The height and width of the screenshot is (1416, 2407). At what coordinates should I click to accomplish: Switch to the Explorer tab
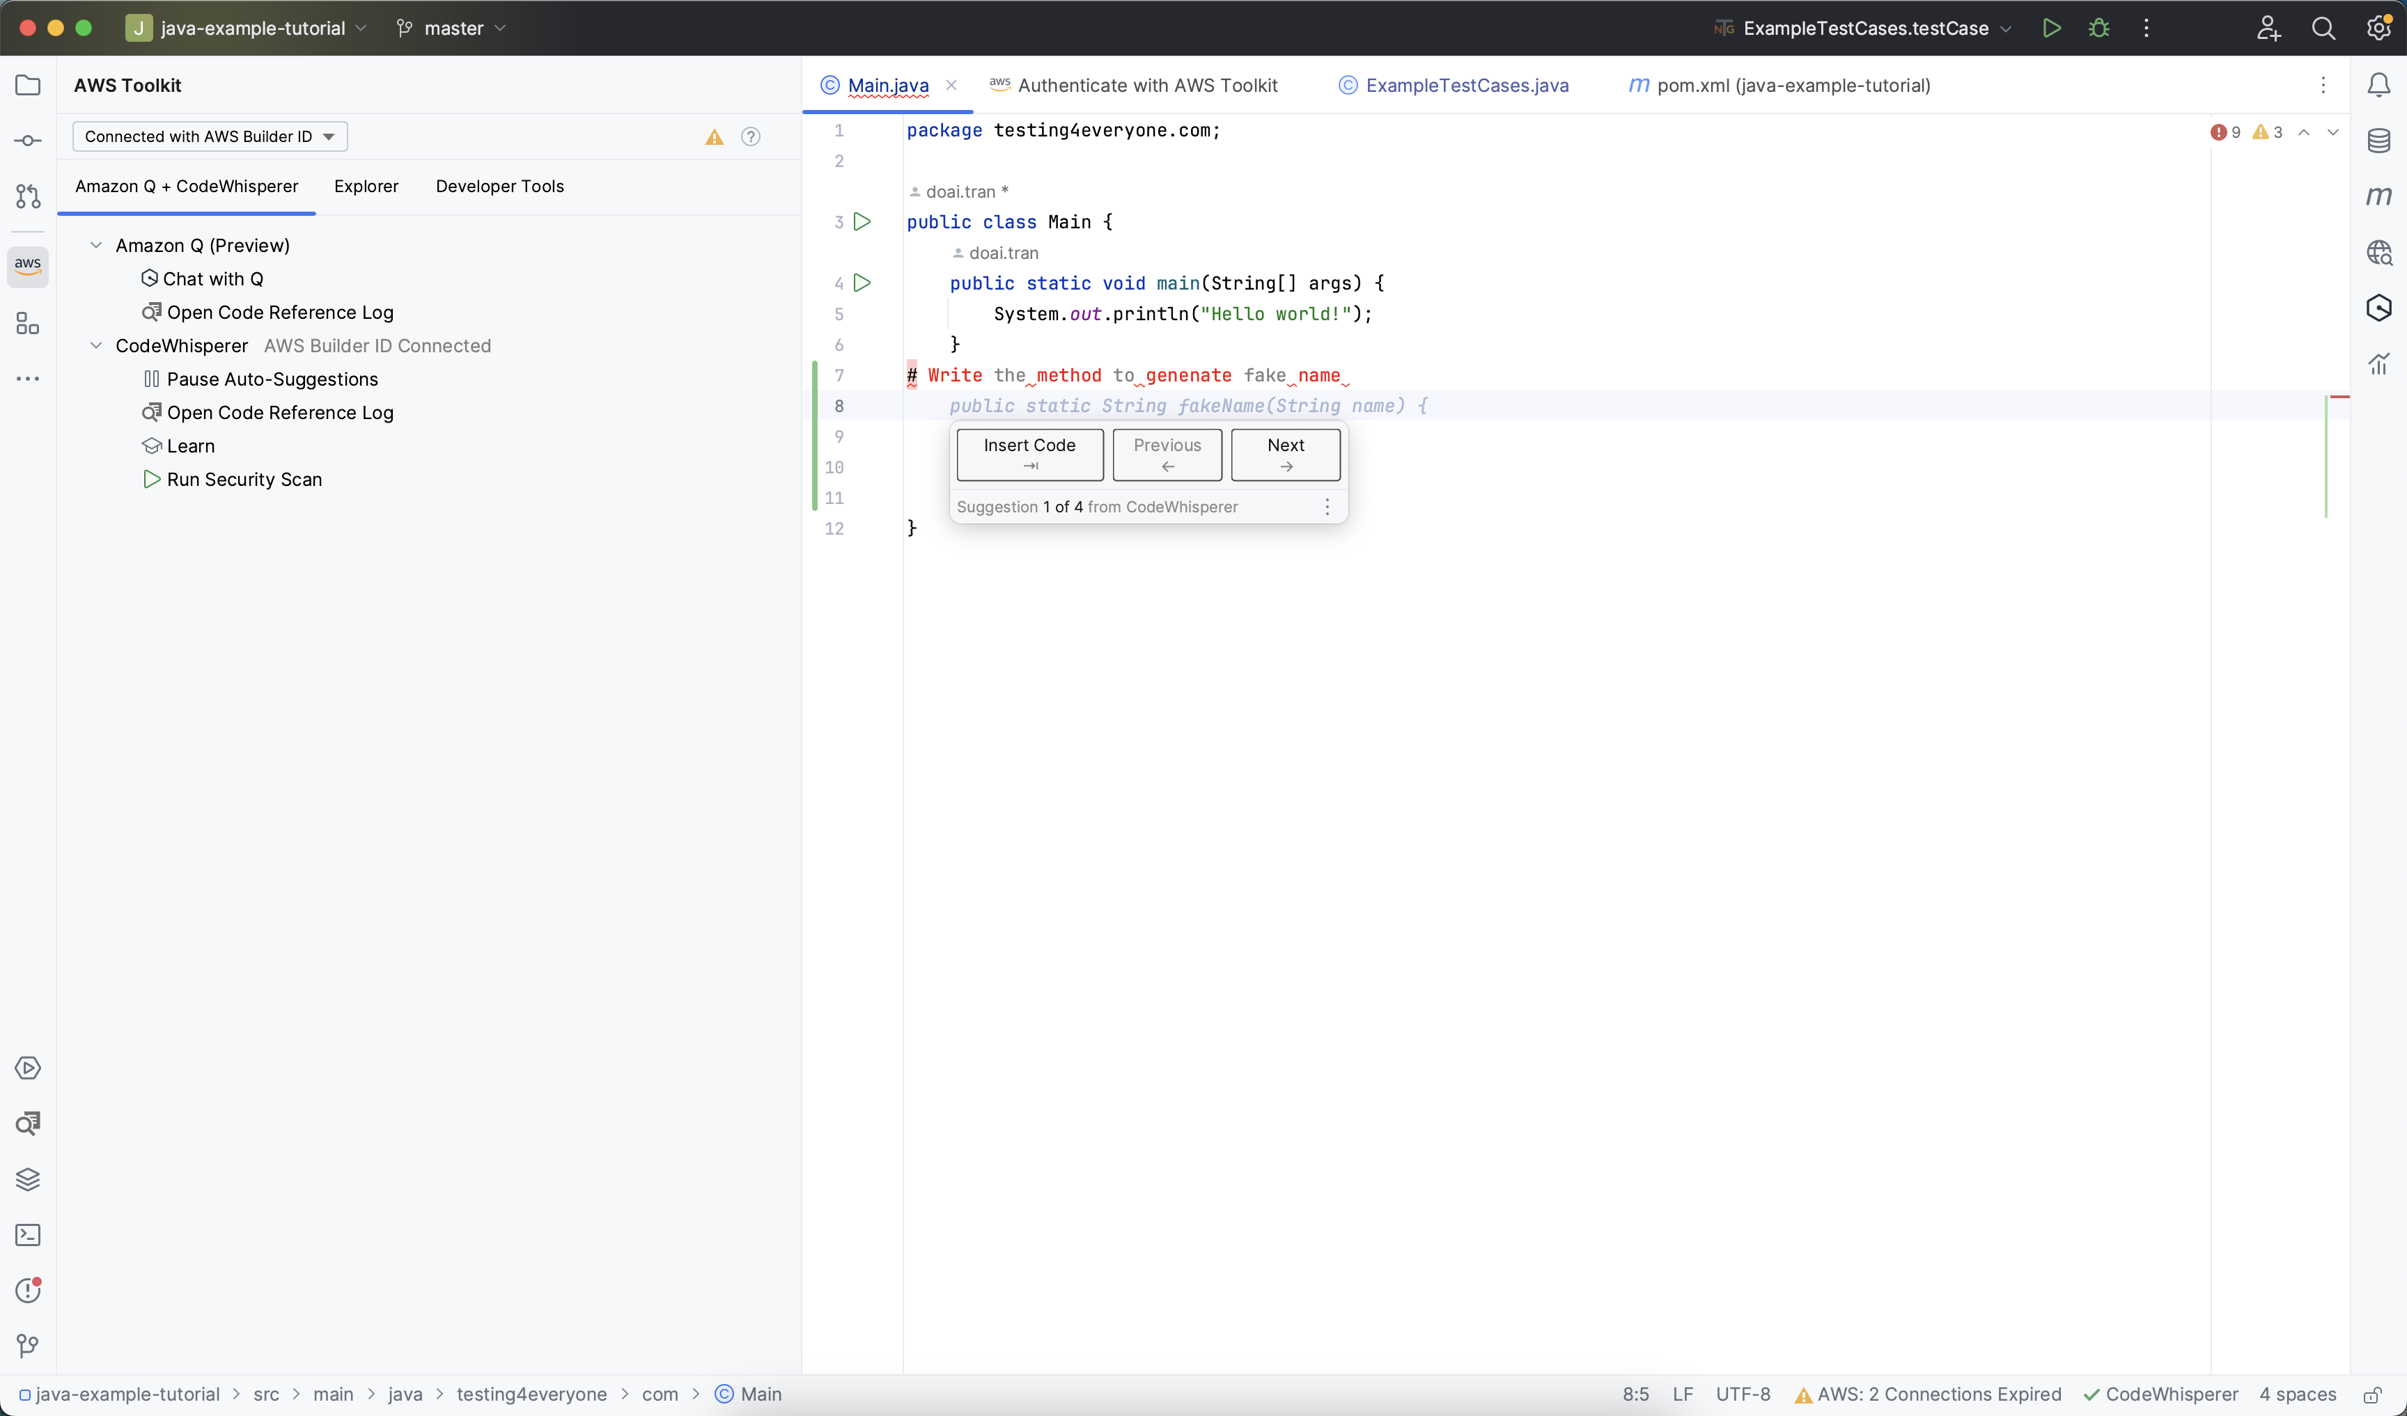366,186
